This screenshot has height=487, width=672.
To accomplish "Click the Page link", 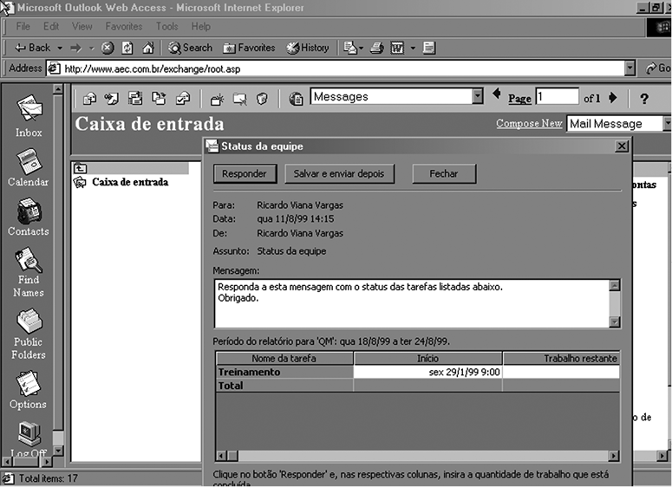I will pyautogui.click(x=519, y=99).
